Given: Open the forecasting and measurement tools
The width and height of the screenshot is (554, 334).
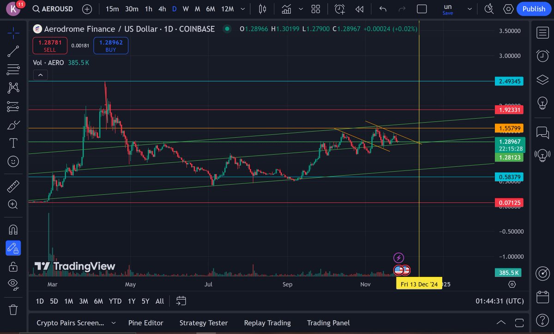Looking at the screenshot, I should click(13, 106).
